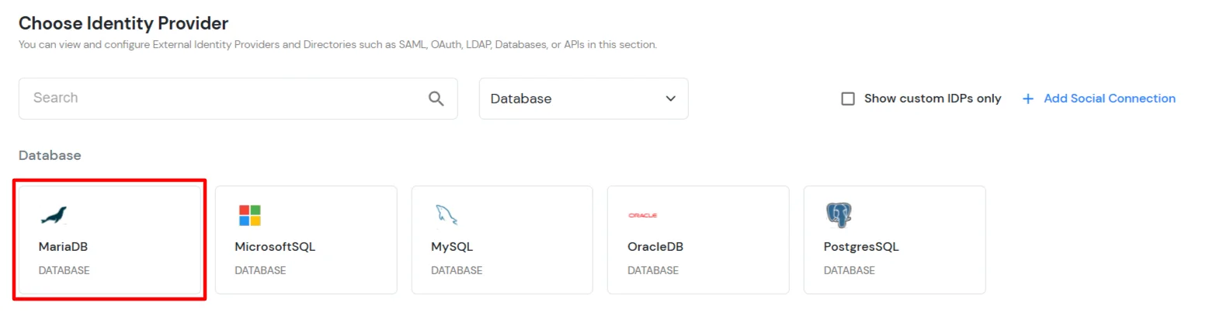
Task: Click the Show custom IDPs only label
Action: [x=933, y=99]
